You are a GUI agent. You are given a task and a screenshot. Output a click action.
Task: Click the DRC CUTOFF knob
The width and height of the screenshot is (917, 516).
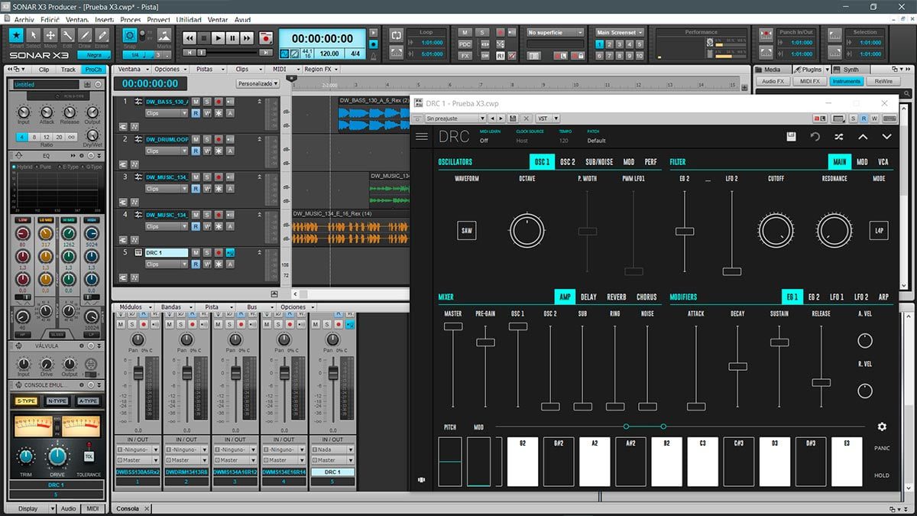coord(776,230)
